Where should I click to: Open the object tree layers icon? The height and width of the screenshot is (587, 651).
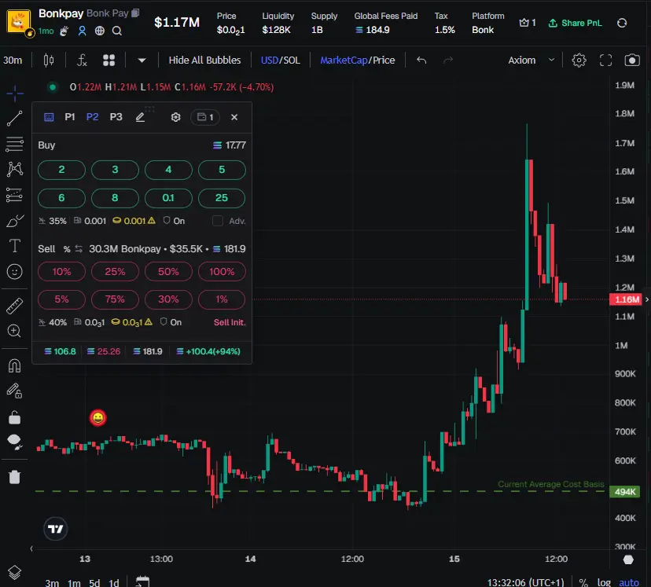pos(14,573)
